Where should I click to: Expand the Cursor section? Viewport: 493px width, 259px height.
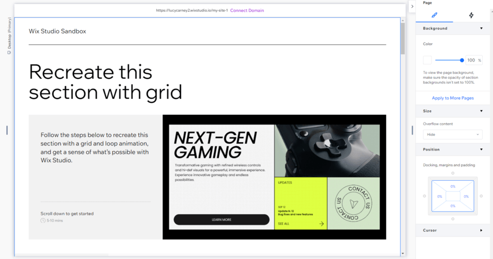pos(481,230)
